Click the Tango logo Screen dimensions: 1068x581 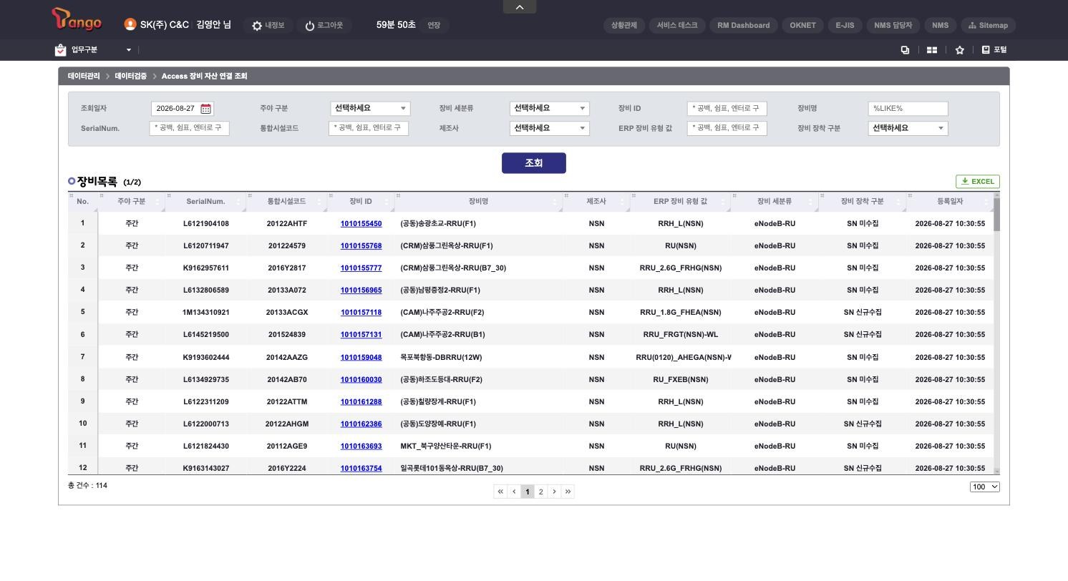[x=77, y=19]
